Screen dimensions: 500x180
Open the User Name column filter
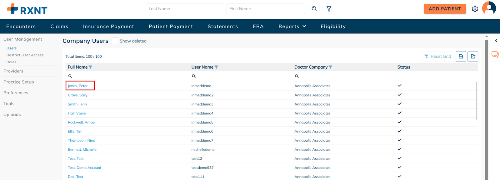tap(216, 67)
